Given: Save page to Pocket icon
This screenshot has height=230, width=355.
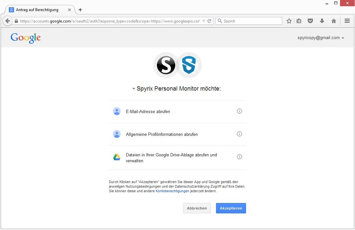Looking at the screenshot, I should click(x=310, y=21).
